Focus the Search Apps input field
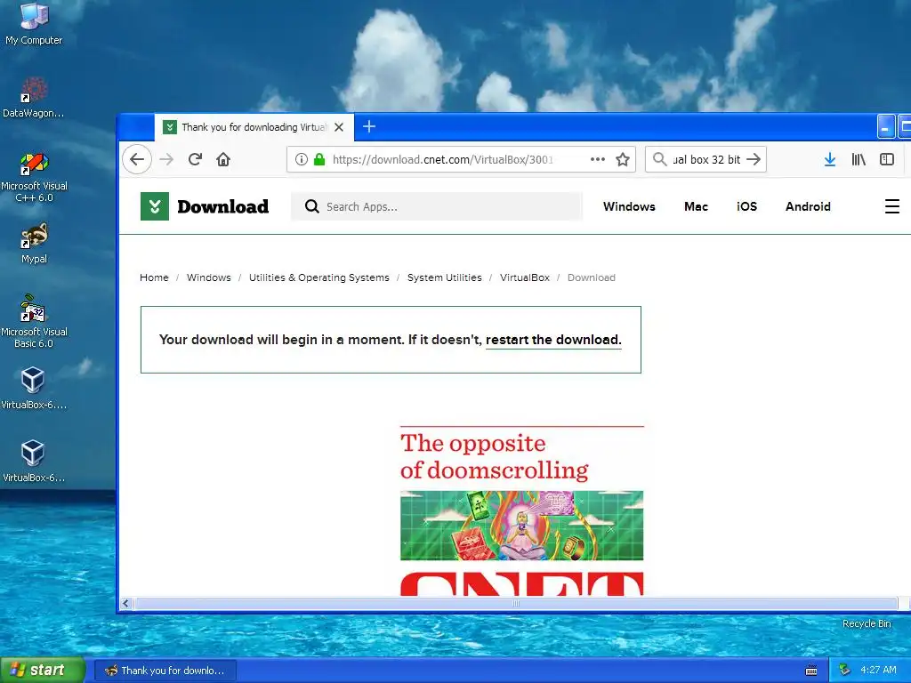The height and width of the screenshot is (683, 911). point(437,206)
